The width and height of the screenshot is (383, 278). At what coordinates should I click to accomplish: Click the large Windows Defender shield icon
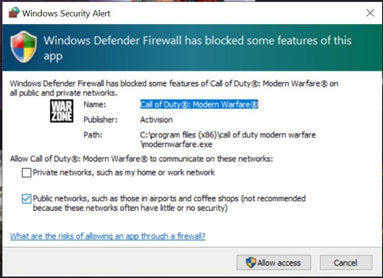24,47
